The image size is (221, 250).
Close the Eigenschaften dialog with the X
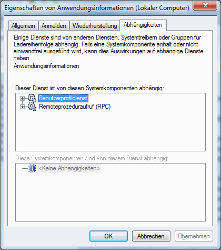[205, 5]
